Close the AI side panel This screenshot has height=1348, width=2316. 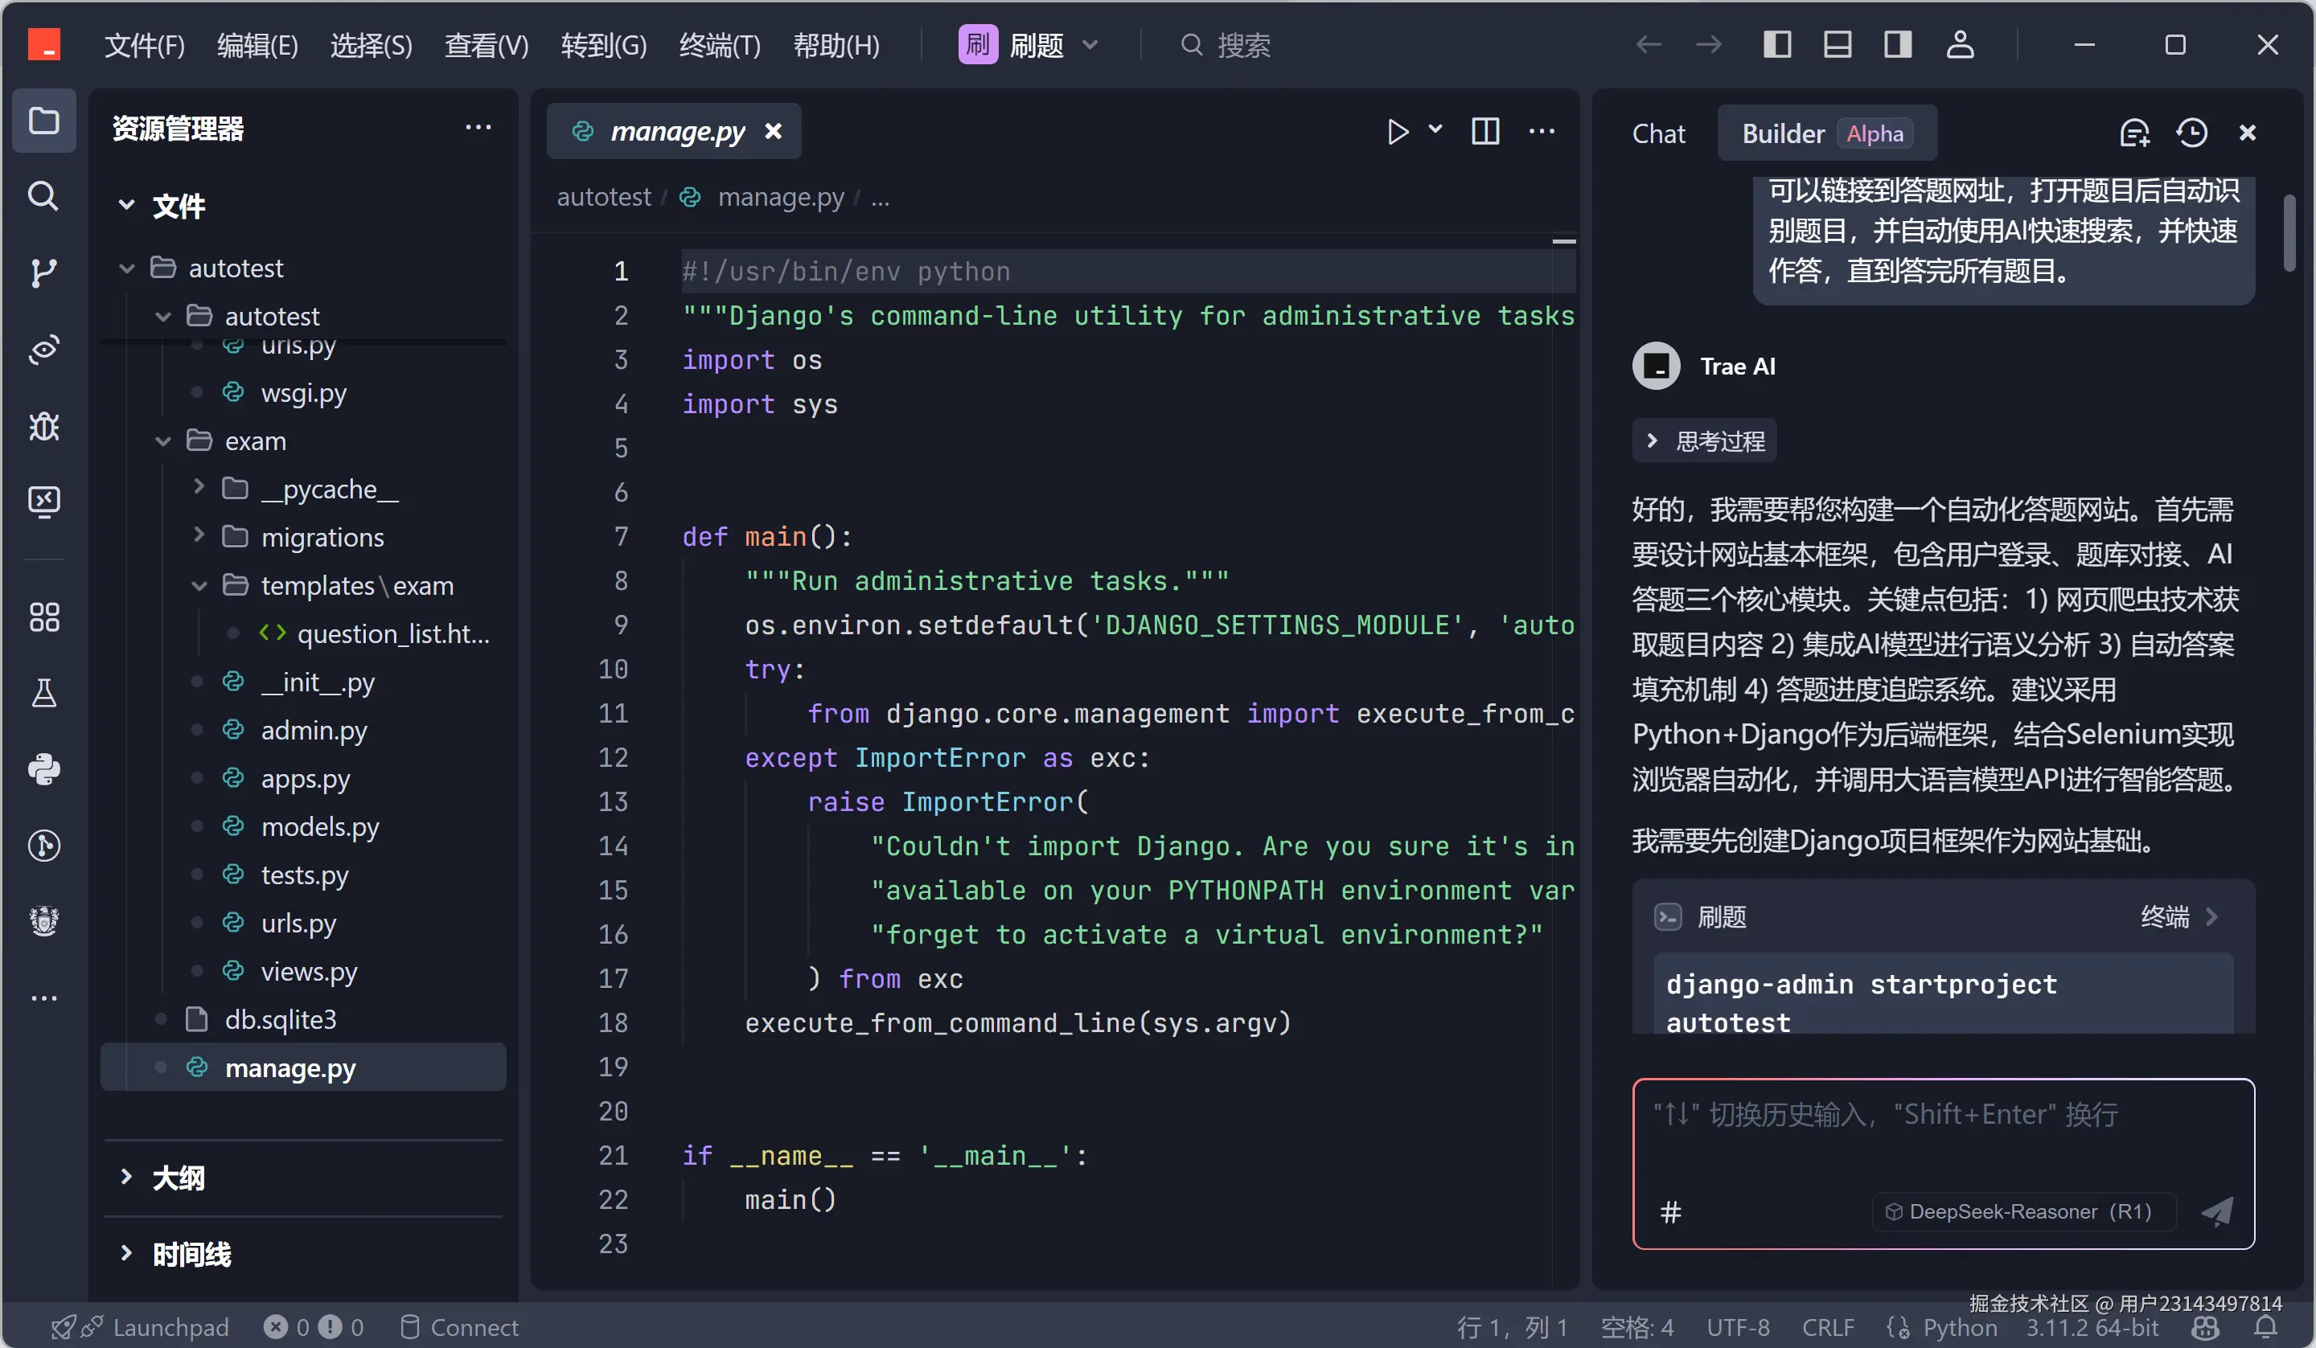[x=2248, y=133]
